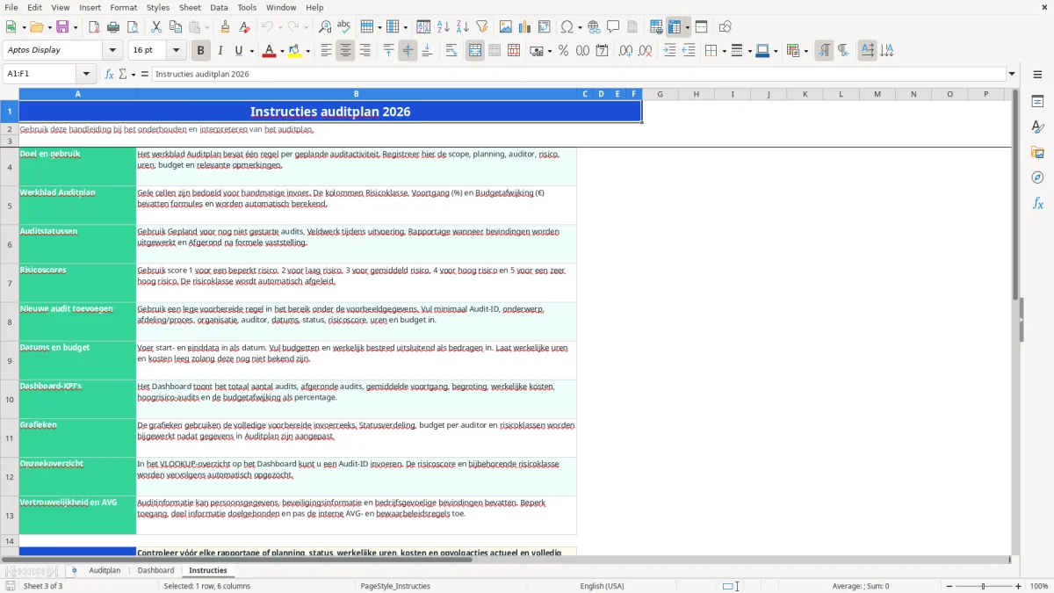The height and width of the screenshot is (593, 1054).
Task: Insert a comment
Action: coord(613,27)
